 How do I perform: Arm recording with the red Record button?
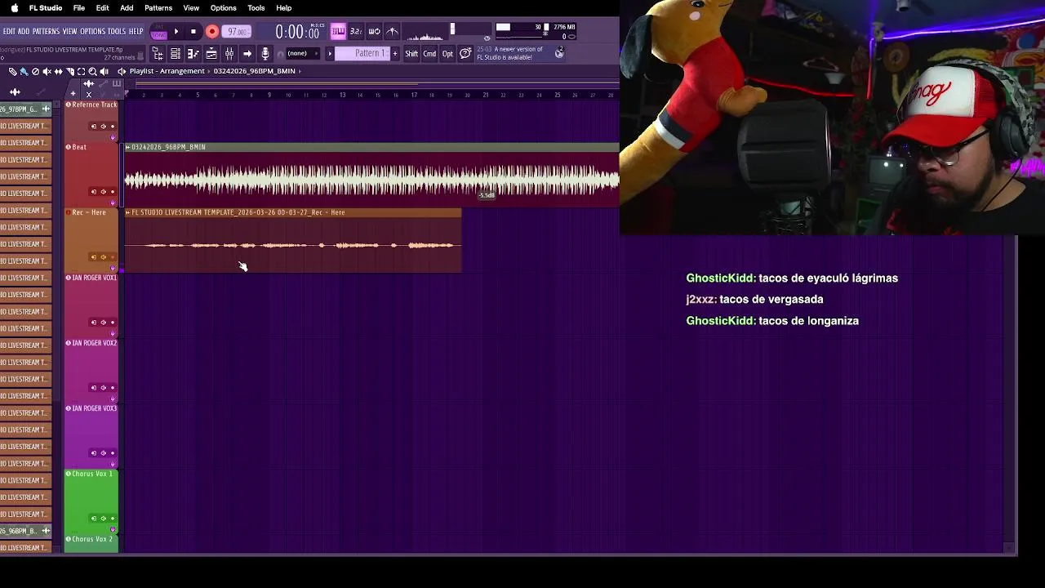click(211, 32)
